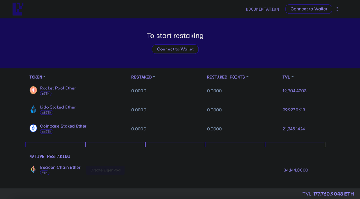This screenshot has width=360, height=199.
Task: Open the DOCUMENTATION link
Action: (x=262, y=9)
